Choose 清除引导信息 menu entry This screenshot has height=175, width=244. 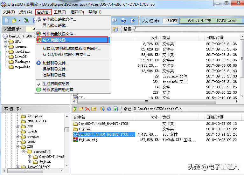click(x=72, y=75)
